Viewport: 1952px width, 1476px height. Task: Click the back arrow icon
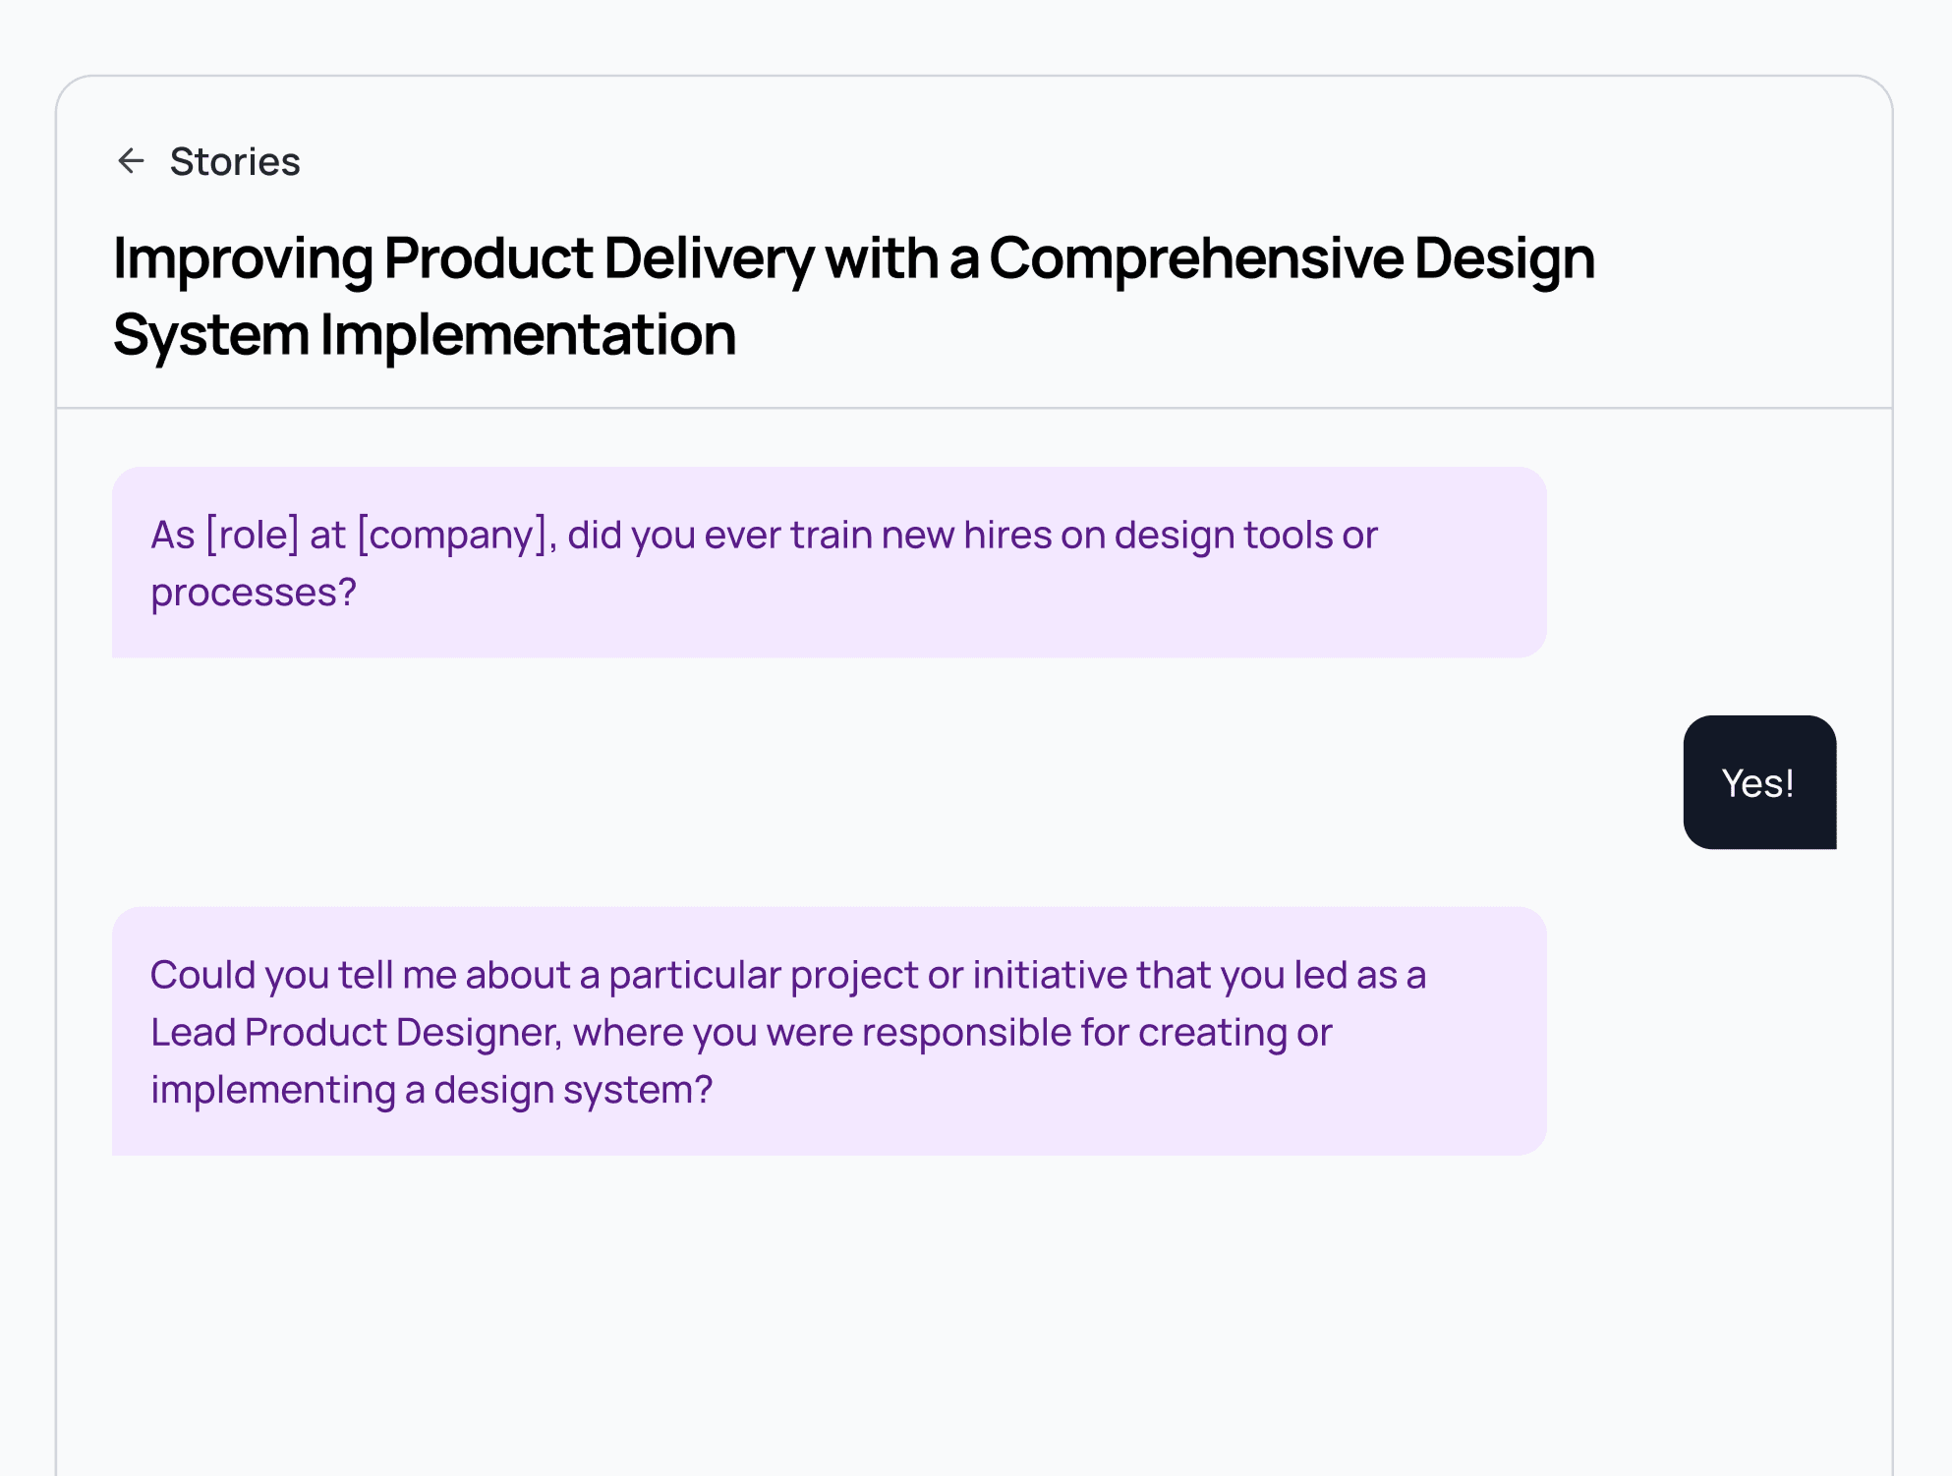[x=131, y=161]
